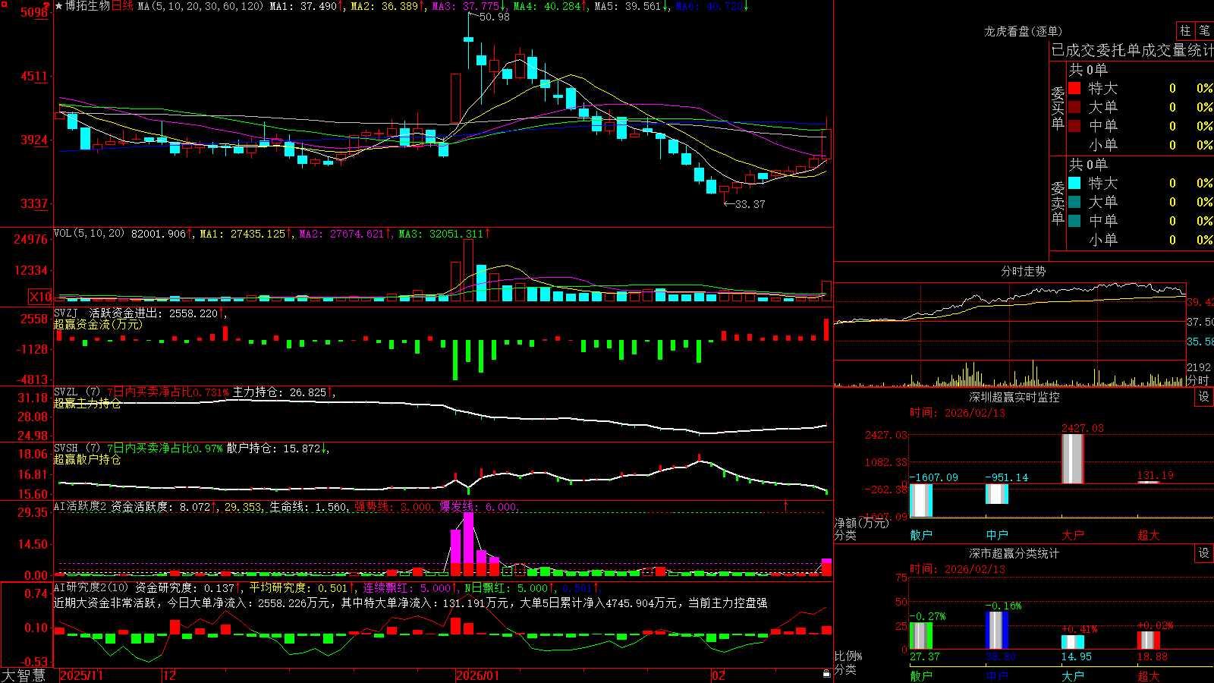Click the lock icon on the time axis
This screenshot has height=683, width=1214.
pos(826,673)
